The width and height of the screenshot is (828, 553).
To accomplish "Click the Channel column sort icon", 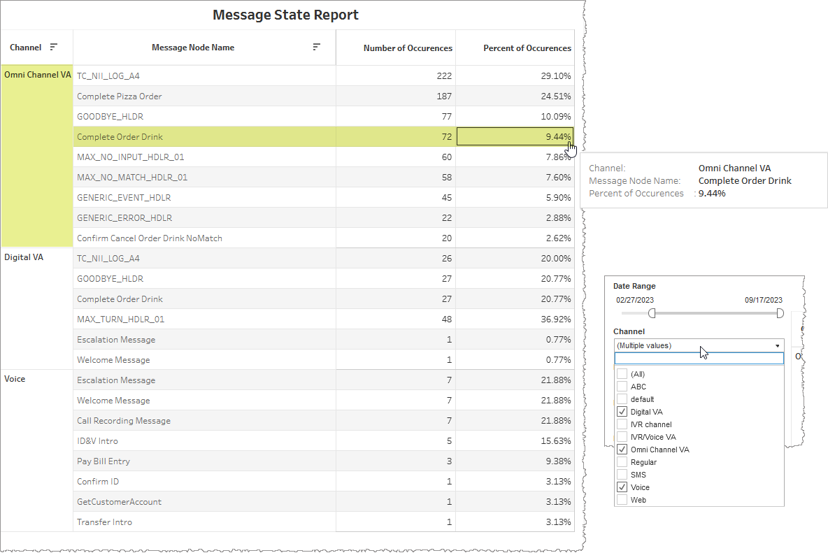I will tap(54, 48).
